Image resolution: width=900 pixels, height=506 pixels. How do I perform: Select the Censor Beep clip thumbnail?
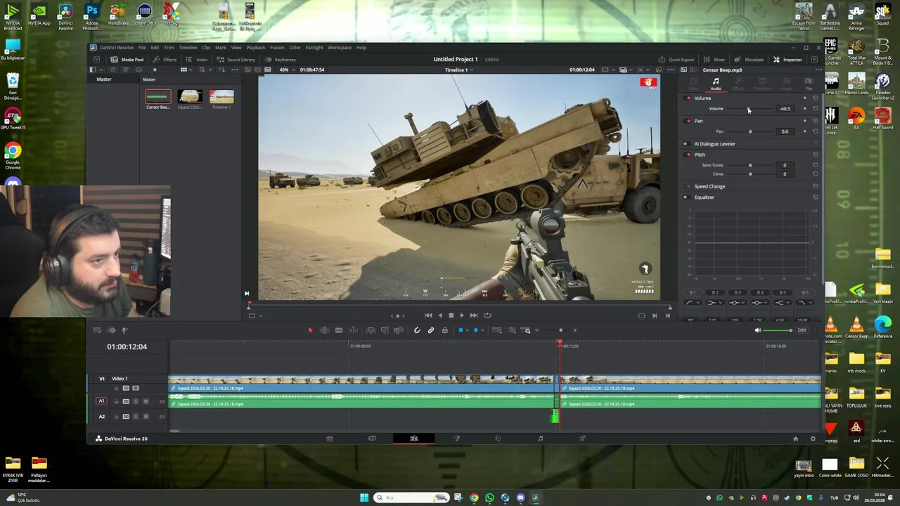pyautogui.click(x=158, y=97)
